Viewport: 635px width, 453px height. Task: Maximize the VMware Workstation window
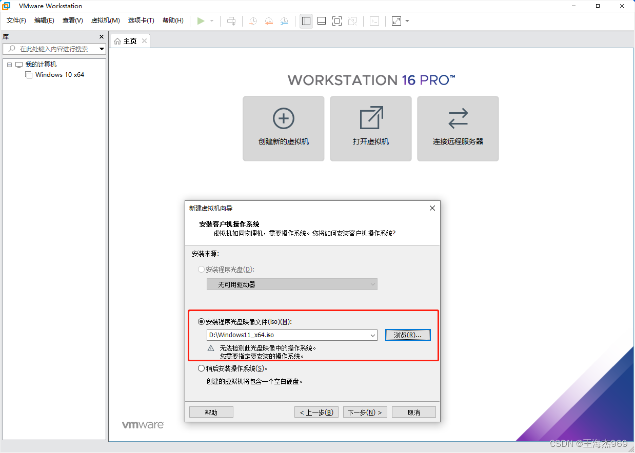(598, 6)
